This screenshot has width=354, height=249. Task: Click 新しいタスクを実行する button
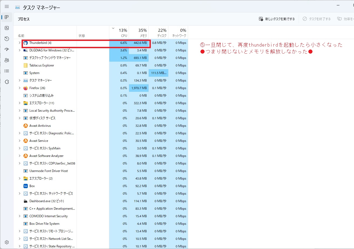[277, 19]
